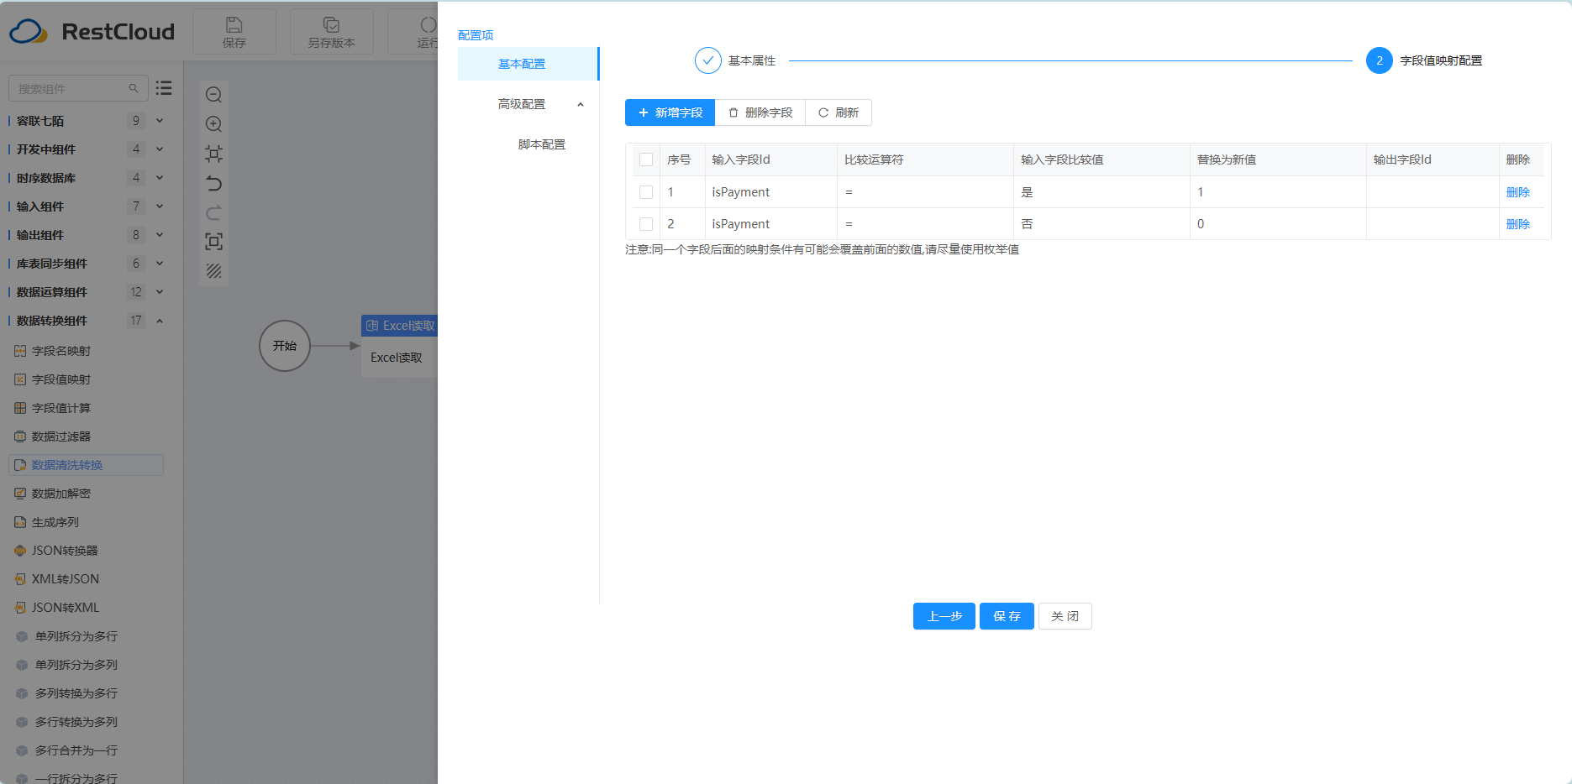Expand the 时序数据库 category
This screenshot has height=784, width=1572.
(160, 178)
